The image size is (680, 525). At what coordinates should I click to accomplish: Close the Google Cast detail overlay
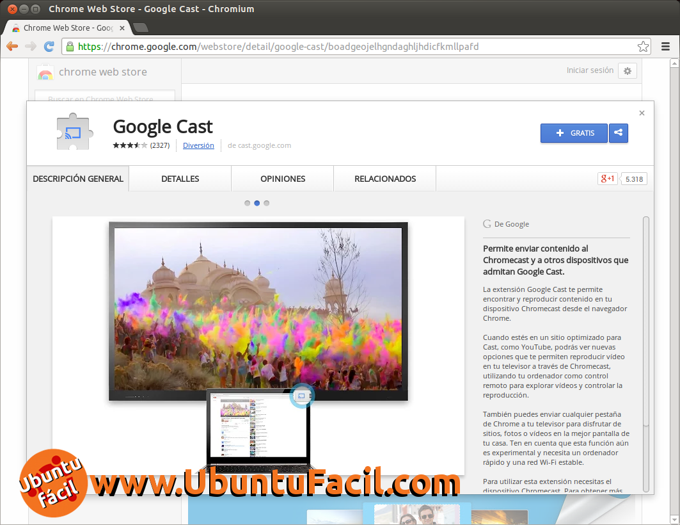click(x=642, y=113)
